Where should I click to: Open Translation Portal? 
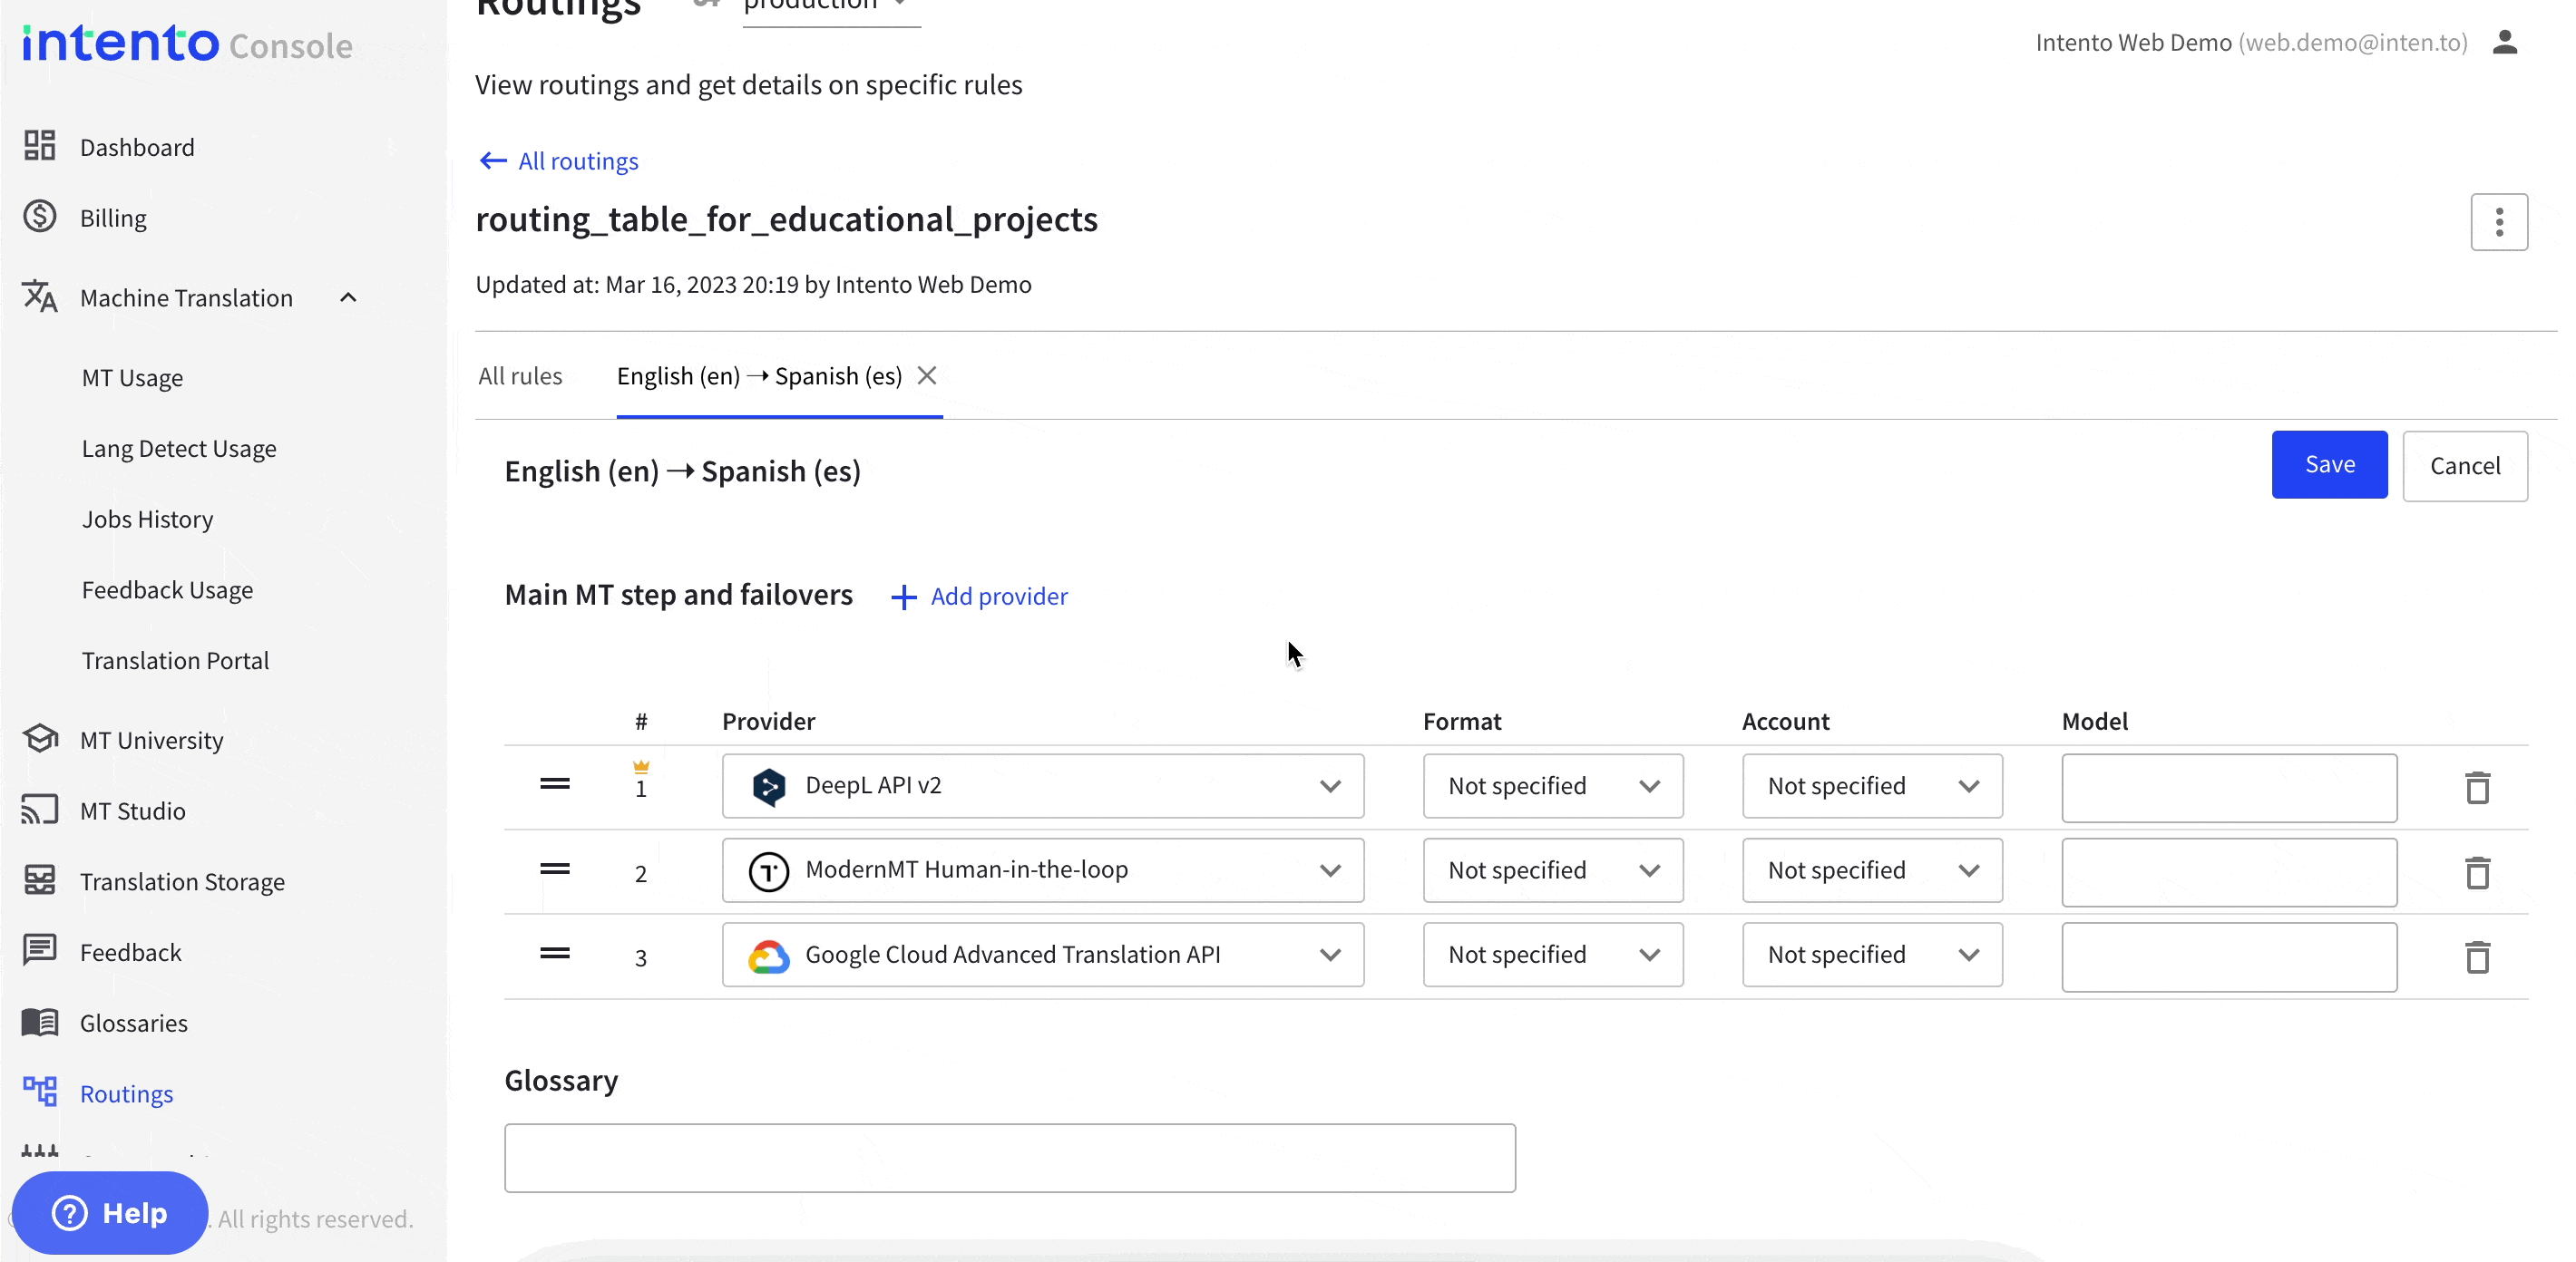tap(175, 661)
